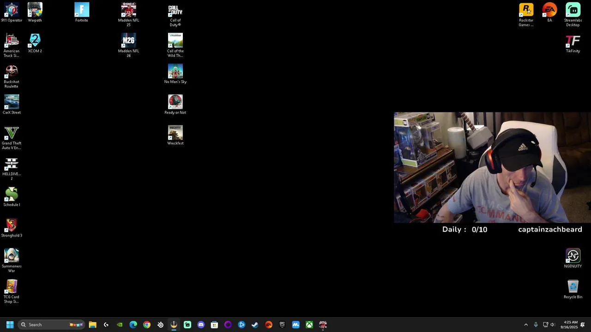
Task: Select the TikFinity desktop icon
Action: [x=573, y=43]
